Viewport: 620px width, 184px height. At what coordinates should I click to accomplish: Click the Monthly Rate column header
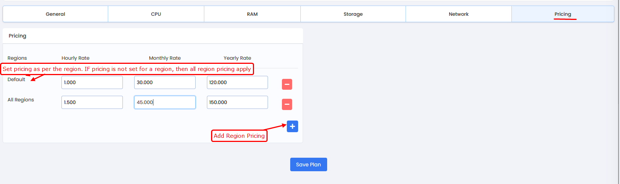tap(165, 58)
